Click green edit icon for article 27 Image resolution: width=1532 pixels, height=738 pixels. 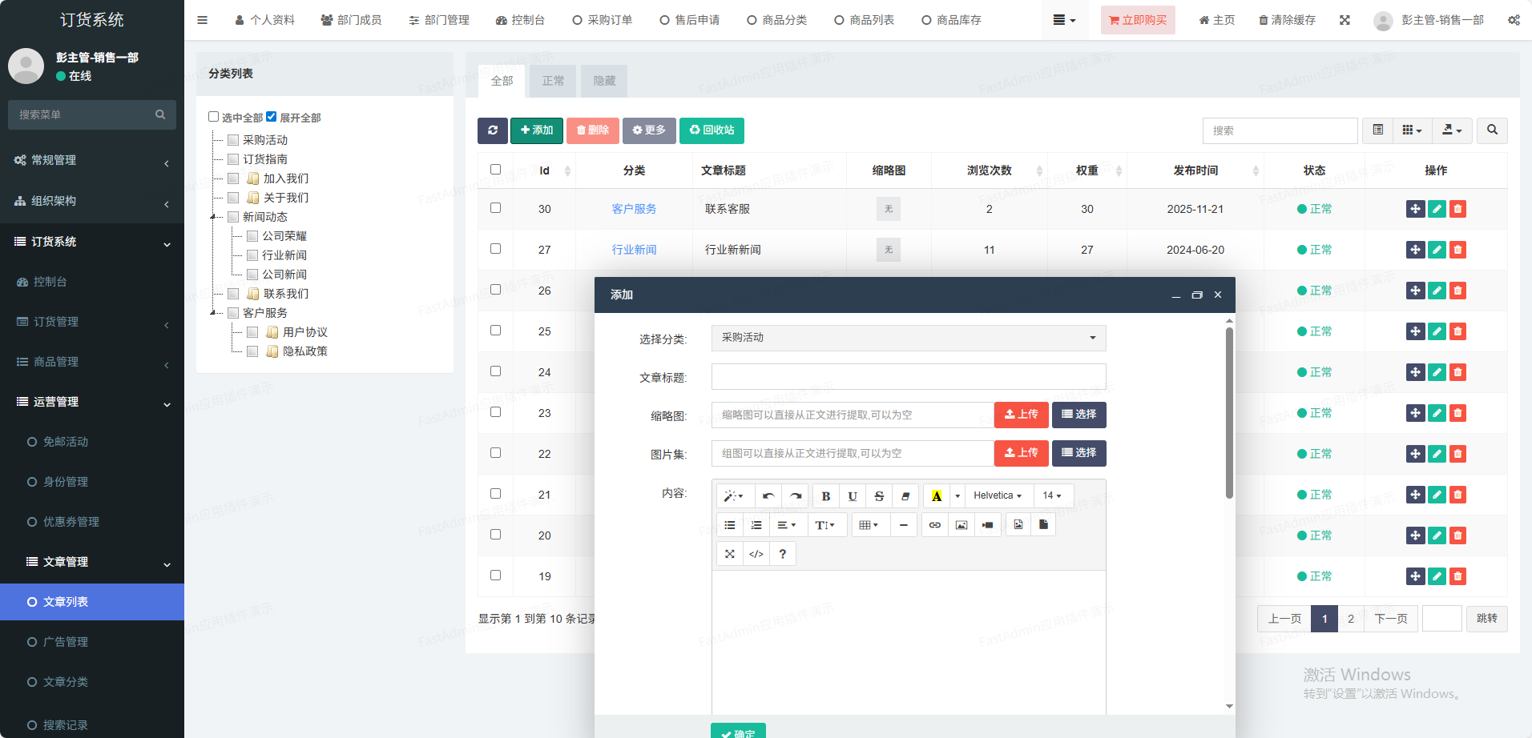click(1437, 250)
